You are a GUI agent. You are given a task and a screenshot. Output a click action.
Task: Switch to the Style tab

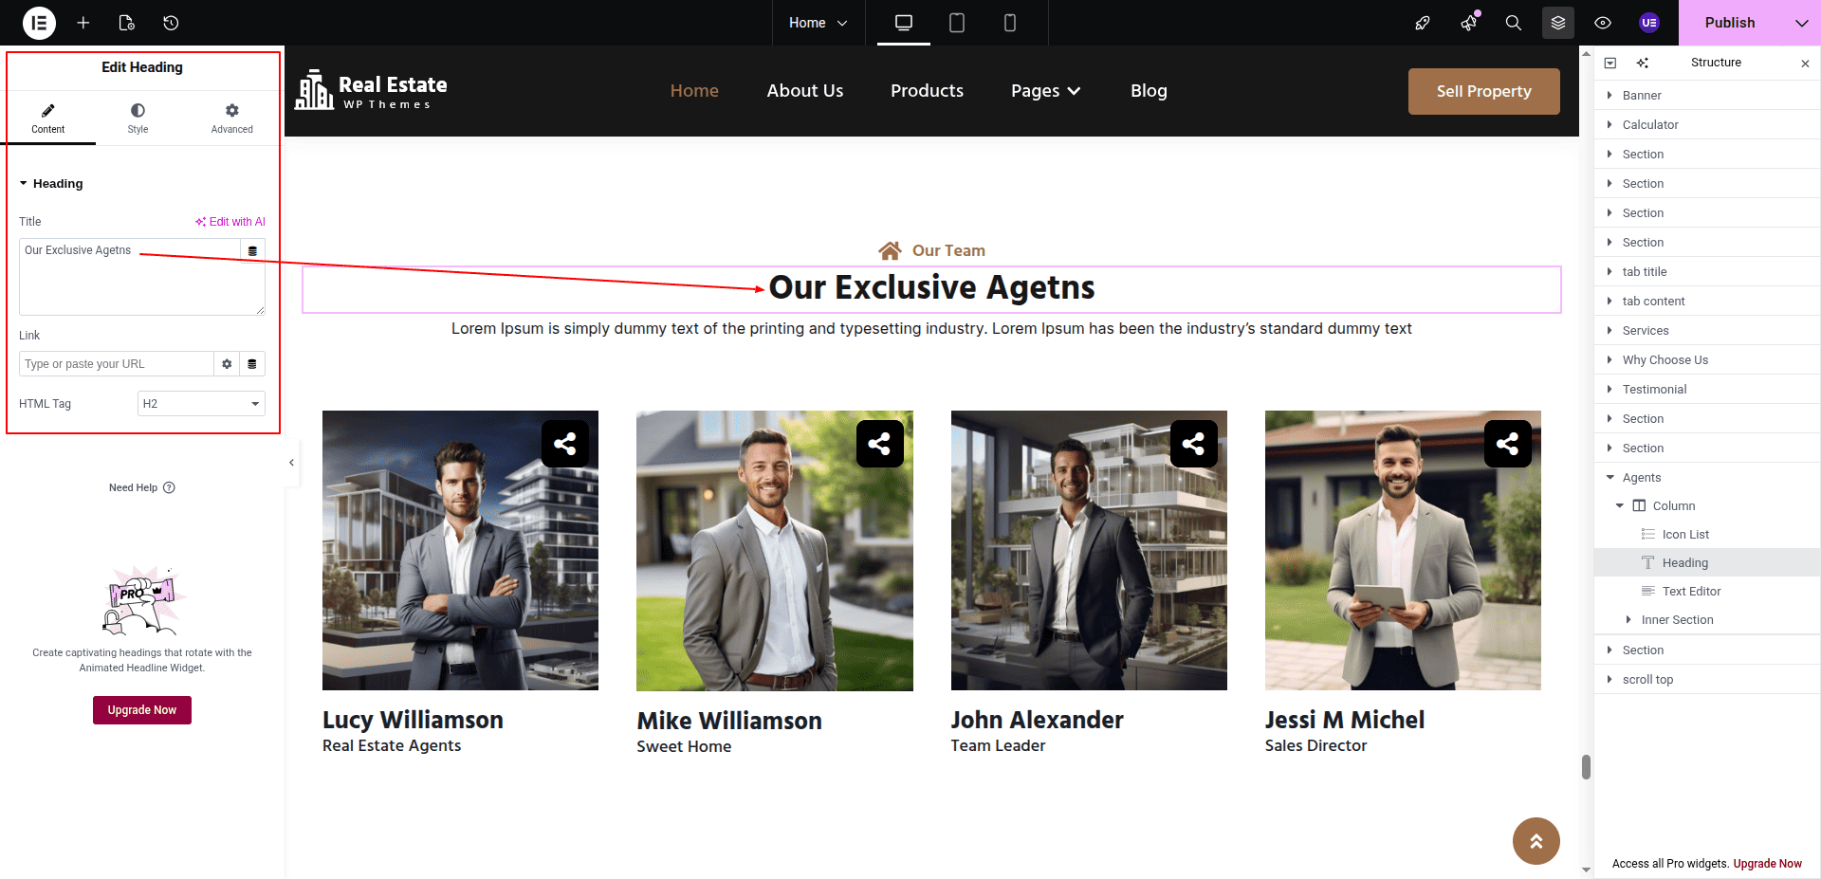tap(138, 118)
